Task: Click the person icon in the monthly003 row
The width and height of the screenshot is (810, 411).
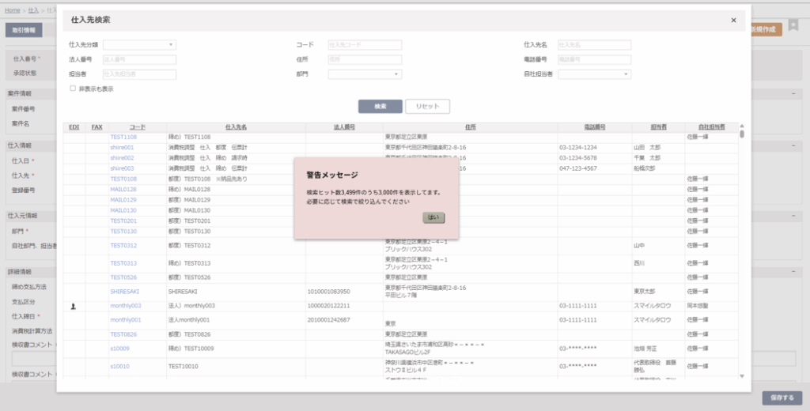Action: 74,306
